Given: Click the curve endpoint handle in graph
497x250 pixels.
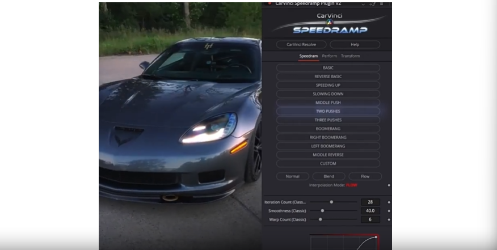Looking at the screenshot, I should (x=376, y=237).
